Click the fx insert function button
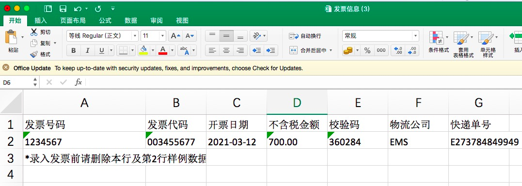The image size is (522, 186). (78, 82)
